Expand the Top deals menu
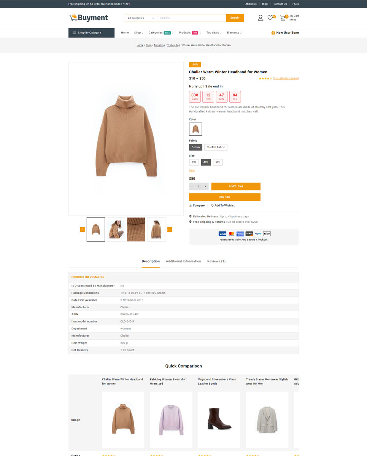 click(x=214, y=33)
